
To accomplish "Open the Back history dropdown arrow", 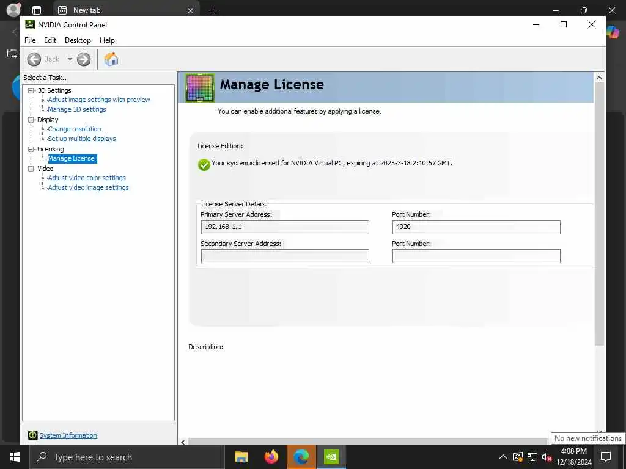I will pyautogui.click(x=70, y=59).
